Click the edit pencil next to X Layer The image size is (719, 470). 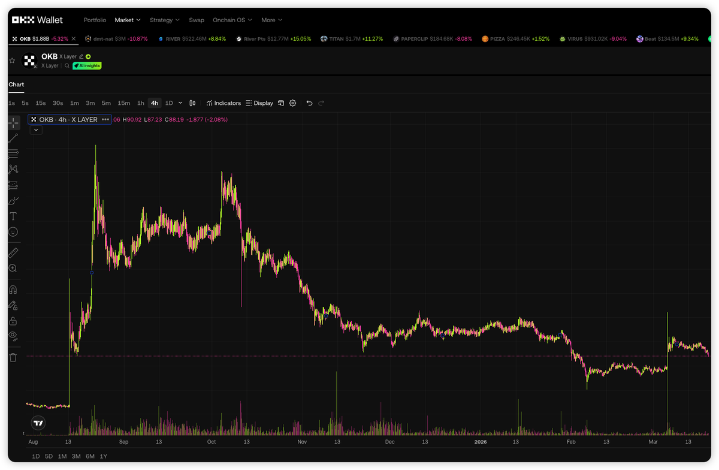(x=81, y=56)
